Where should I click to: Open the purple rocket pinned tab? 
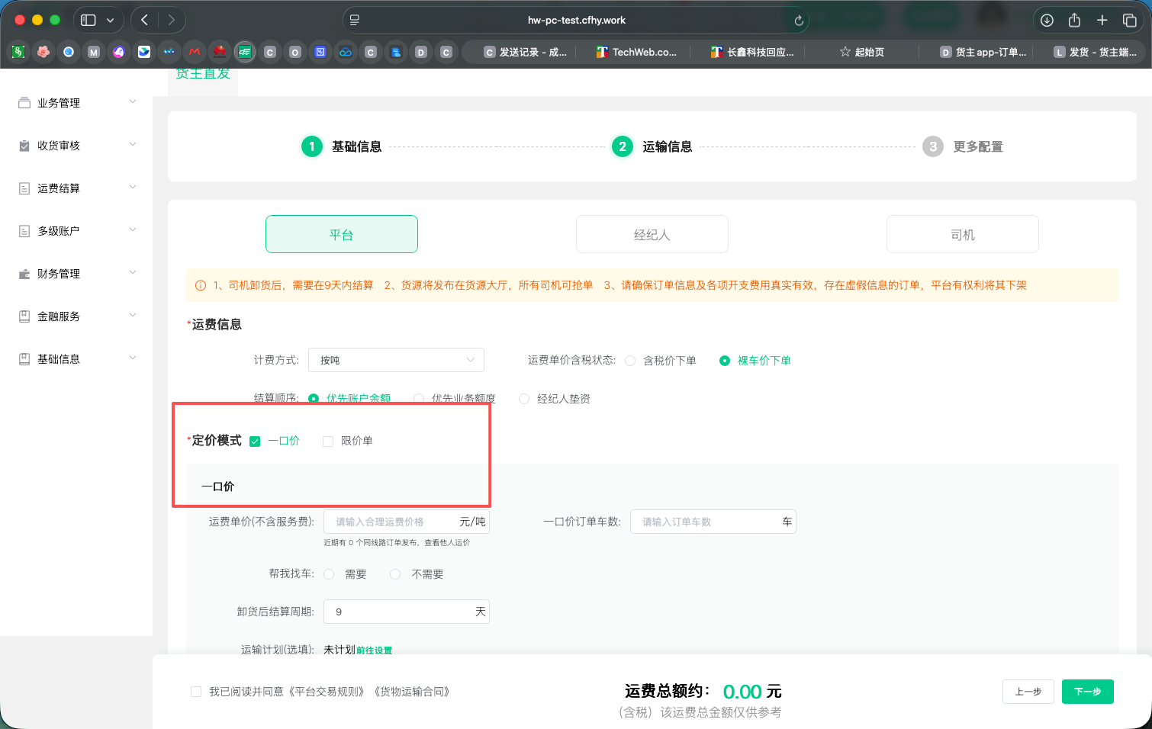(x=119, y=52)
